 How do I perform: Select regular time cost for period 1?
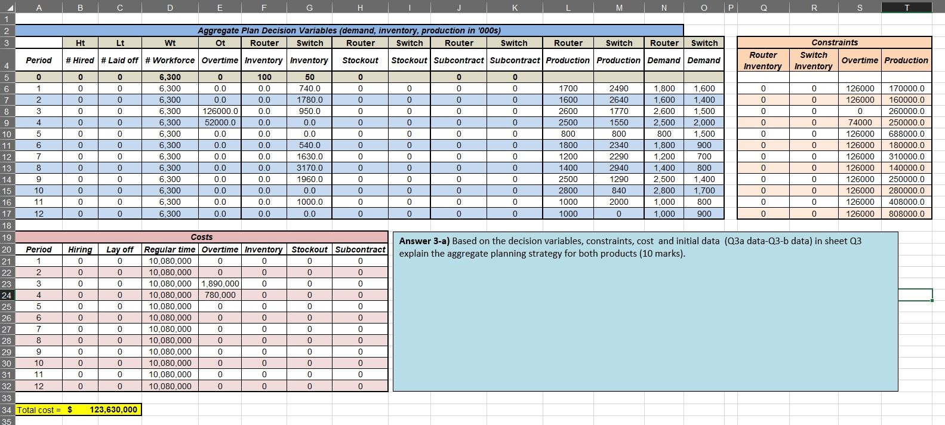click(x=170, y=261)
